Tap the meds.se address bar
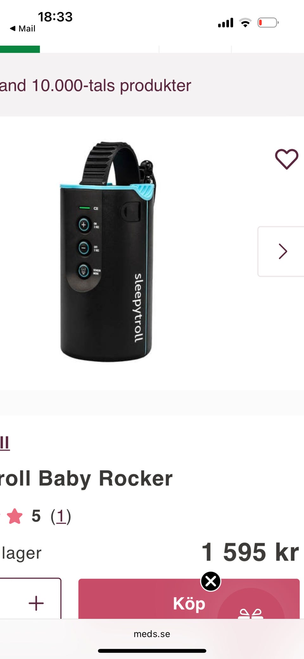This screenshot has height=659, width=304. [x=152, y=634]
